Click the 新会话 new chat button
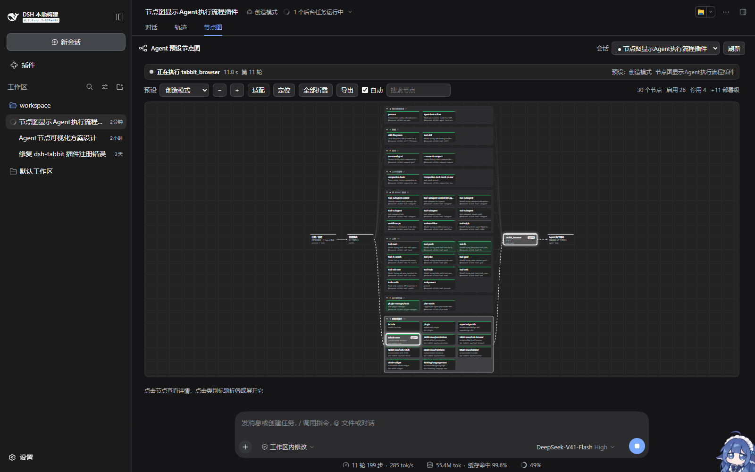This screenshot has height=472, width=755. coord(66,42)
